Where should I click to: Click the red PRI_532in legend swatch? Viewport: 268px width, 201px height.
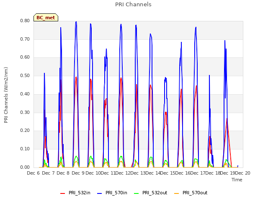coord(63,193)
